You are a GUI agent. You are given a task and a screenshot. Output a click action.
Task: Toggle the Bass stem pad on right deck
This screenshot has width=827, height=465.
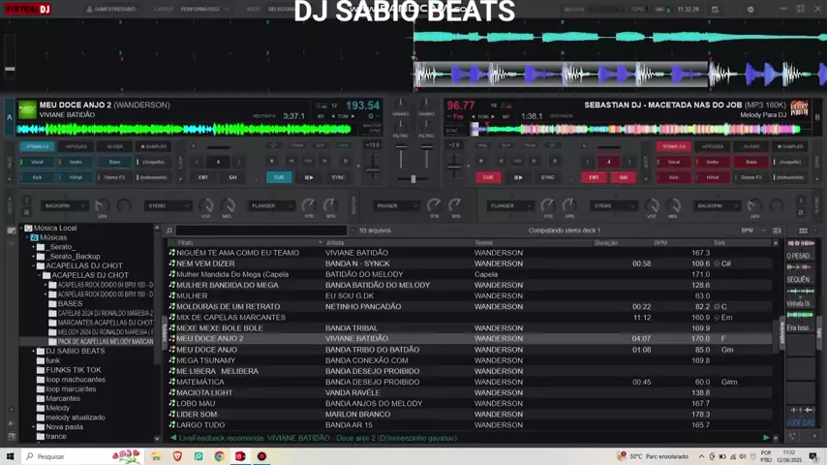click(x=751, y=162)
